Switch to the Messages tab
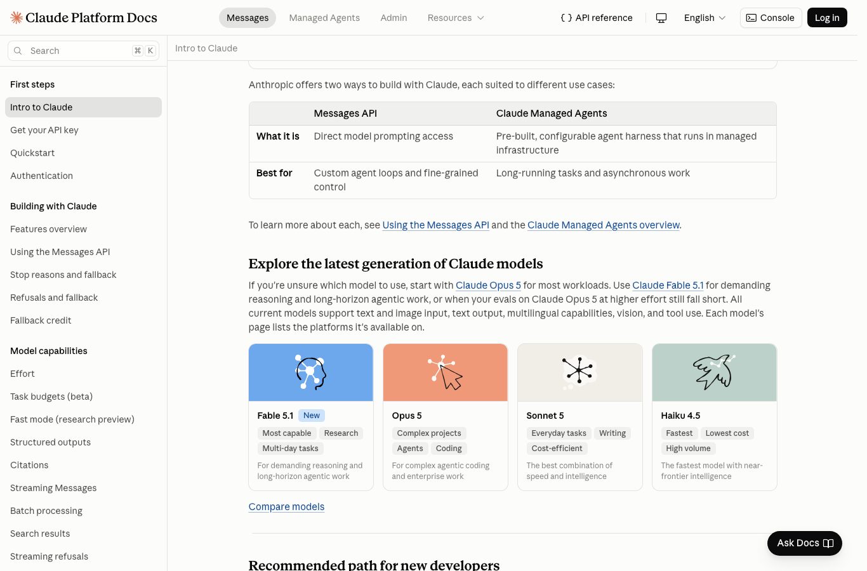The height and width of the screenshot is (571, 867). click(248, 18)
